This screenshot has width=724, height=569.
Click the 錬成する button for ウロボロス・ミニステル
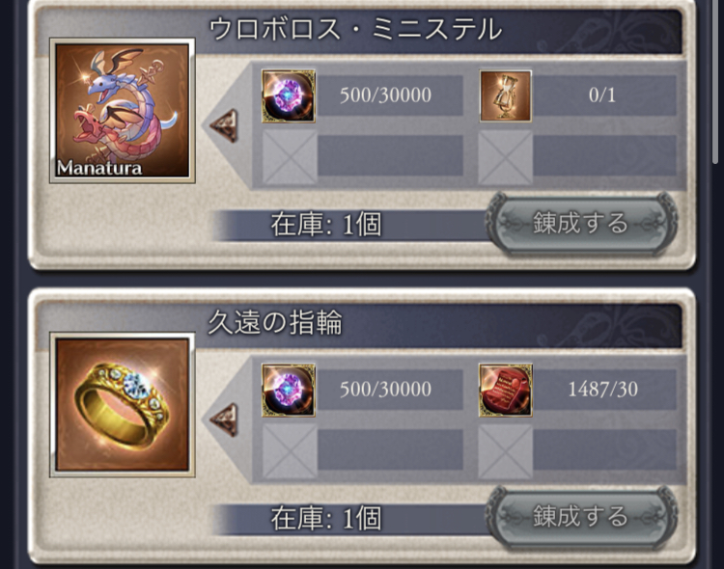(581, 224)
